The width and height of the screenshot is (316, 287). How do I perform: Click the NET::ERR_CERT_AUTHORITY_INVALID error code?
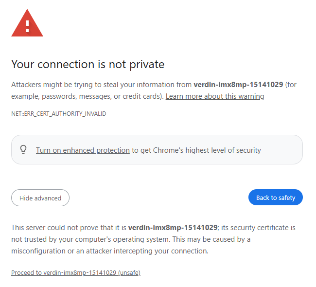(58, 114)
